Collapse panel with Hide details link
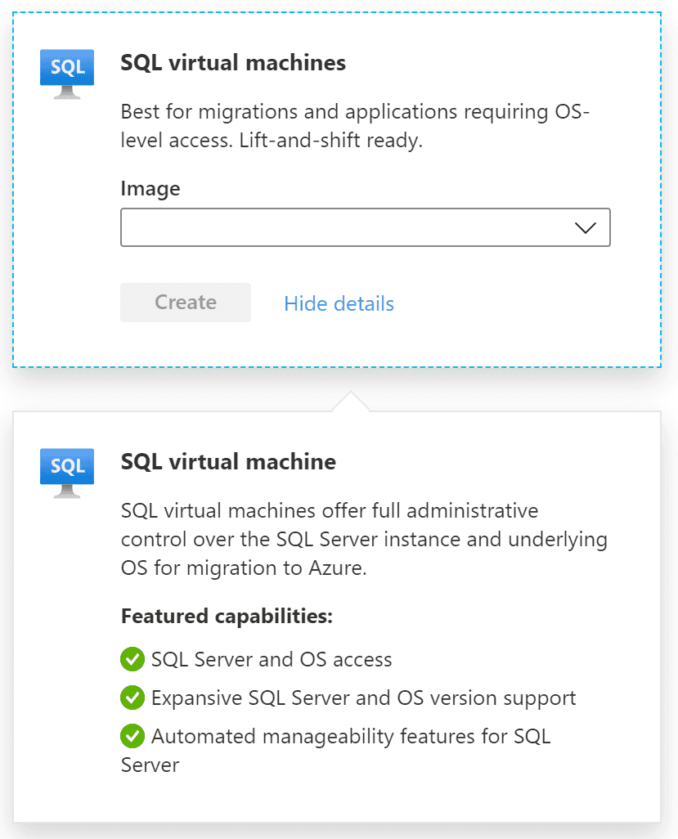Image resolution: width=678 pixels, height=839 pixels. (x=339, y=303)
